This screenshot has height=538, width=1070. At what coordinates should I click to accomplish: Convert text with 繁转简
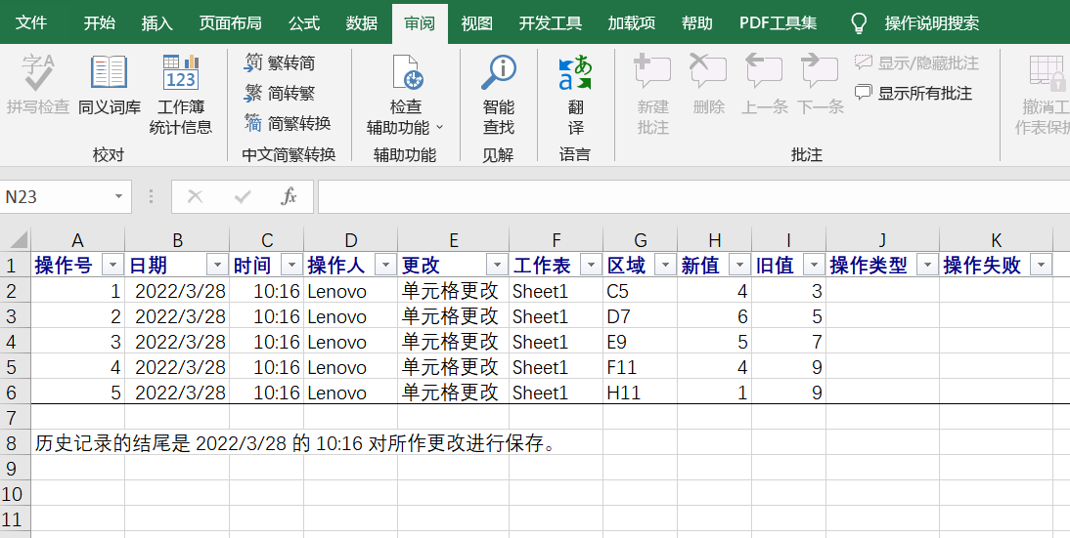(279, 62)
